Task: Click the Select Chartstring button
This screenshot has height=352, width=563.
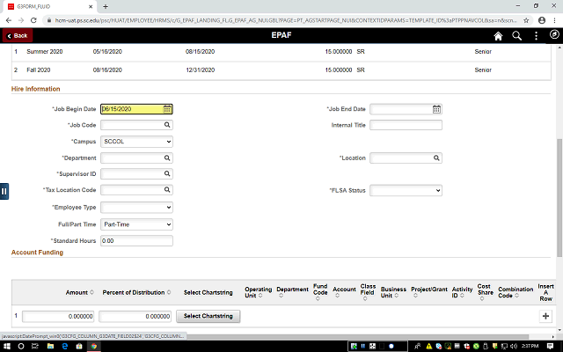Action: click(x=208, y=317)
